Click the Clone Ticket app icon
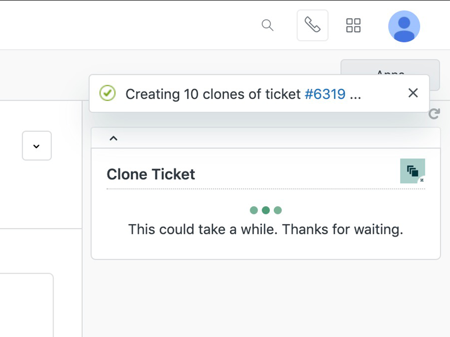 412,171
